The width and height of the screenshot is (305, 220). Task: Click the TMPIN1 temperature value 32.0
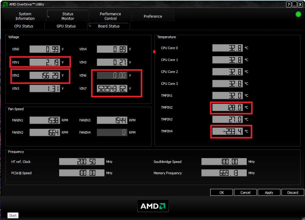tap(228, 96)
